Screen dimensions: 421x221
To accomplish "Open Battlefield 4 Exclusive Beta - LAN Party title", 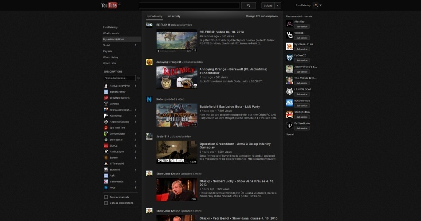I will pos(229,106).
